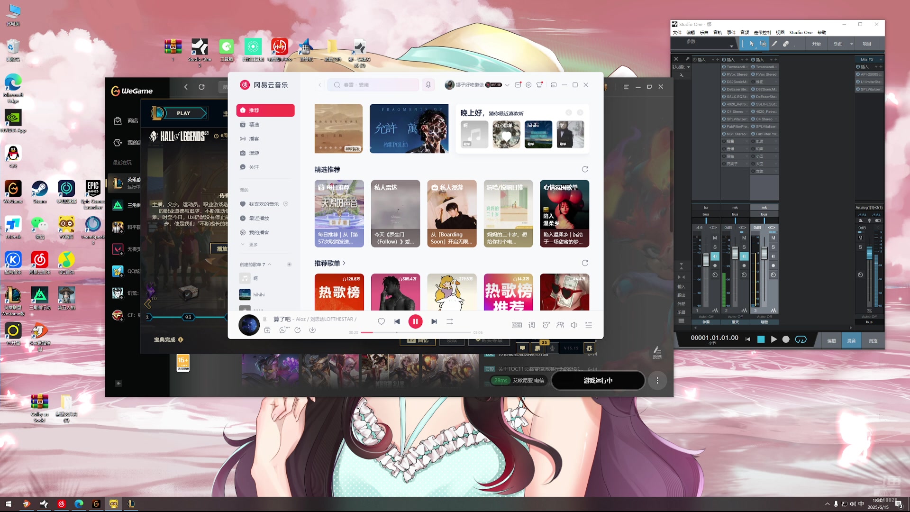Collapse 创建的歌单 7 section
This screenshot has width=910, height=512.
270,265
